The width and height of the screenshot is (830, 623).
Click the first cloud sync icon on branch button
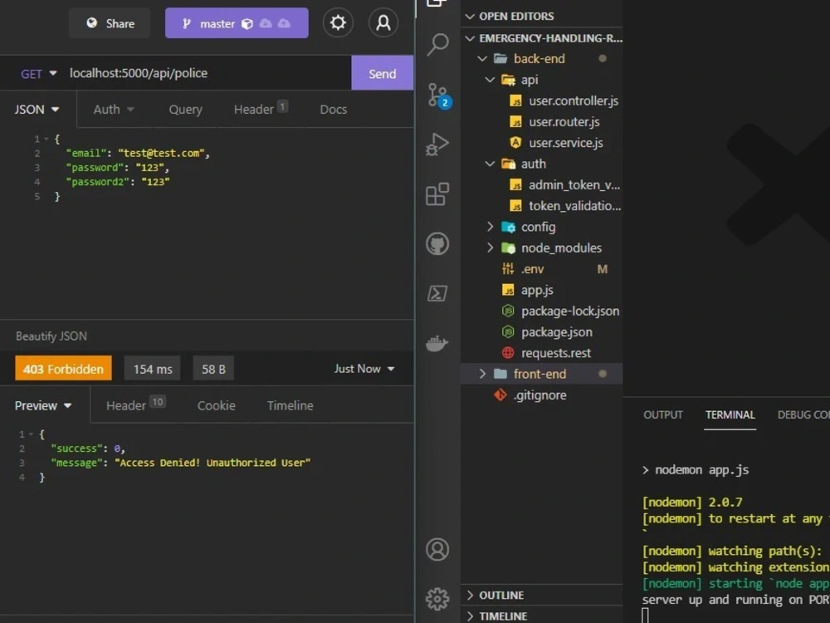pos(266,23)
